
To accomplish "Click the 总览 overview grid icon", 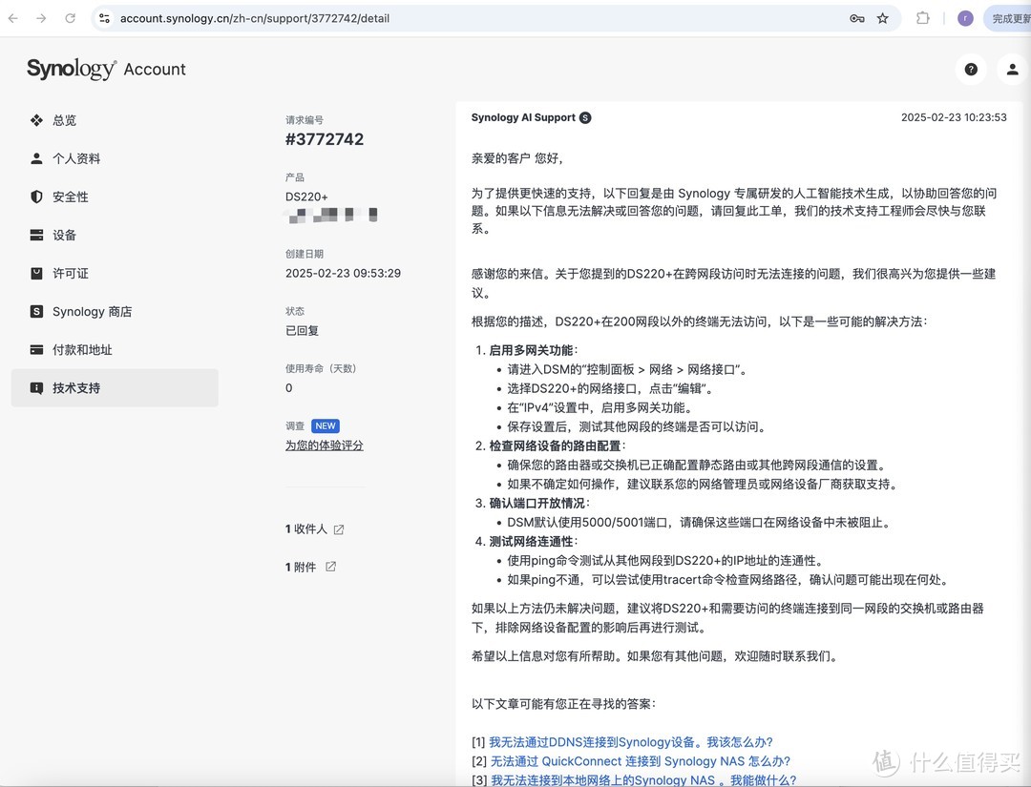I will [x=37, y=120].
